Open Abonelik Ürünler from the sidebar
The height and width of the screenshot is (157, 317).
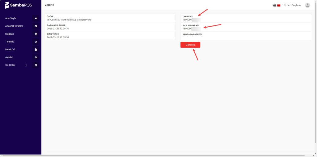(x=14, y=26)
